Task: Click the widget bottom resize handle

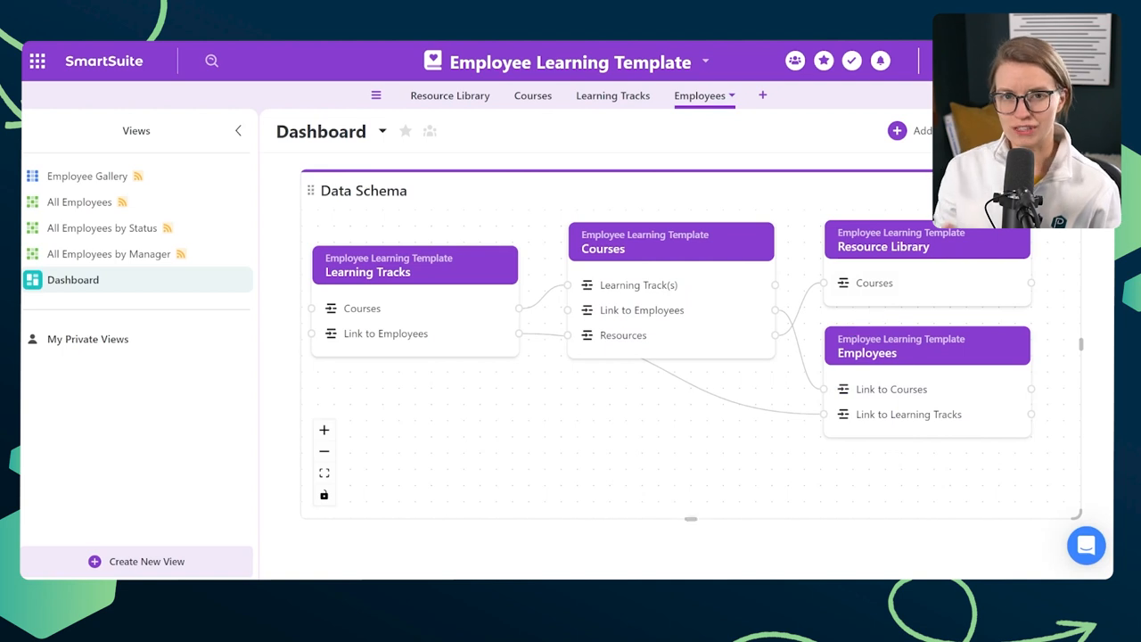Action: (691, 519)
